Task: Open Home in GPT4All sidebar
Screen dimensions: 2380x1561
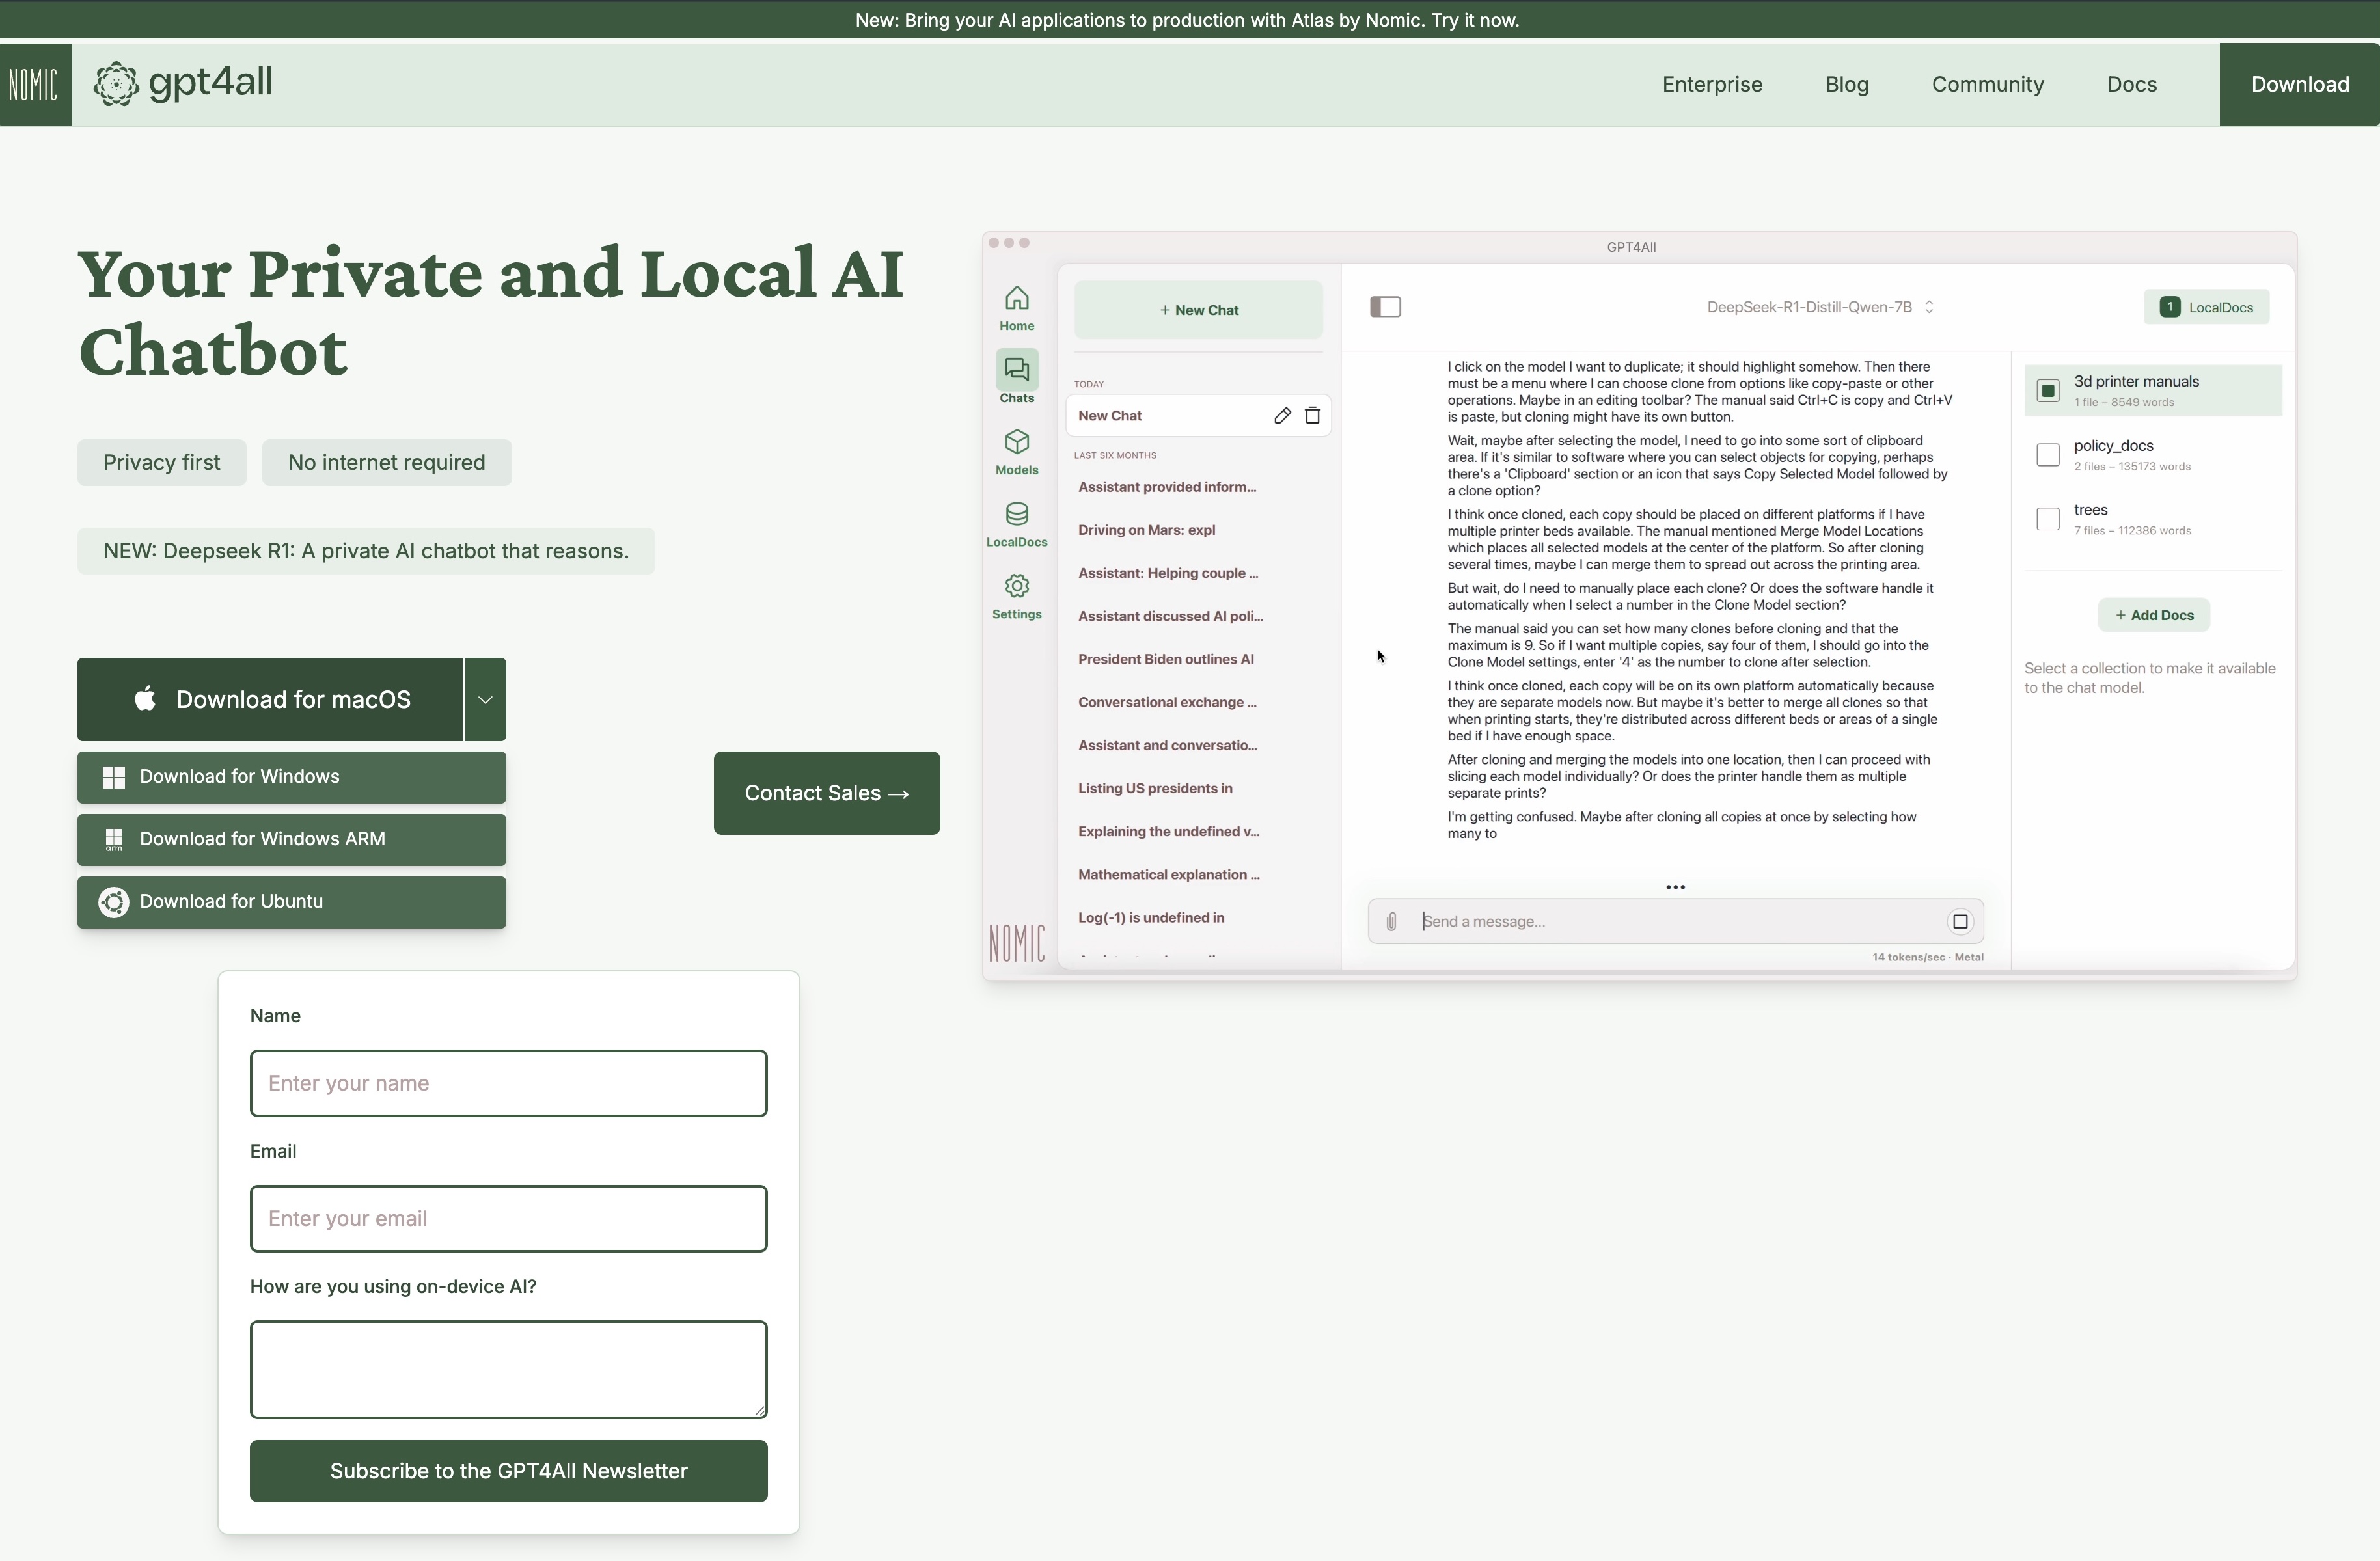Action: tap(1016, 308)
